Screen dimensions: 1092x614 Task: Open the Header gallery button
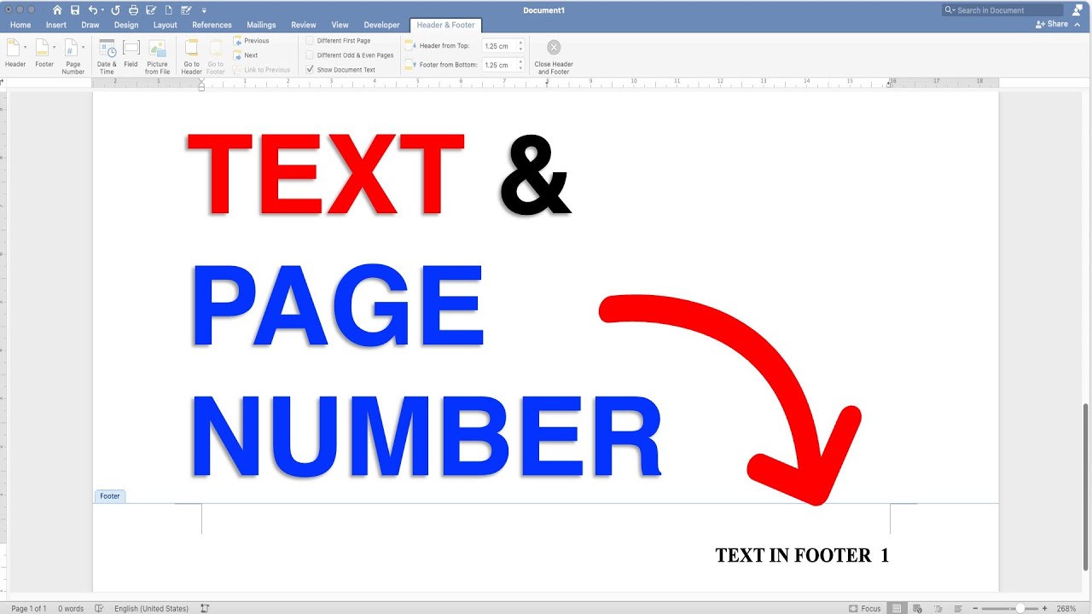(x=15, y=55)
